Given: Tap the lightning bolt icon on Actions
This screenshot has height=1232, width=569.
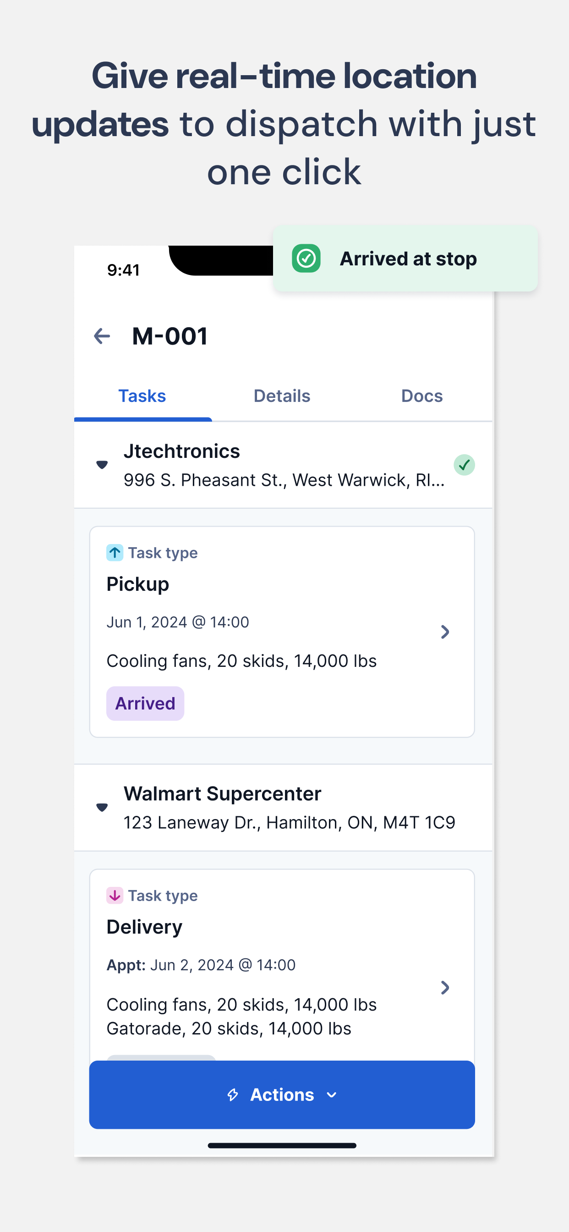Looking at the screenshot, I should click(x=233, y=1095).
